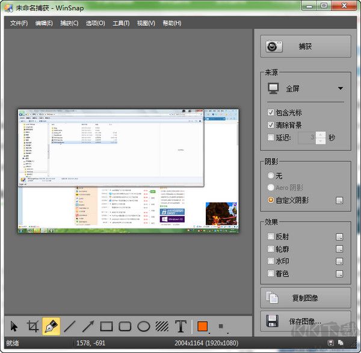
Task: Click the 复制图像 copy image button
Action: pos(306,298)
